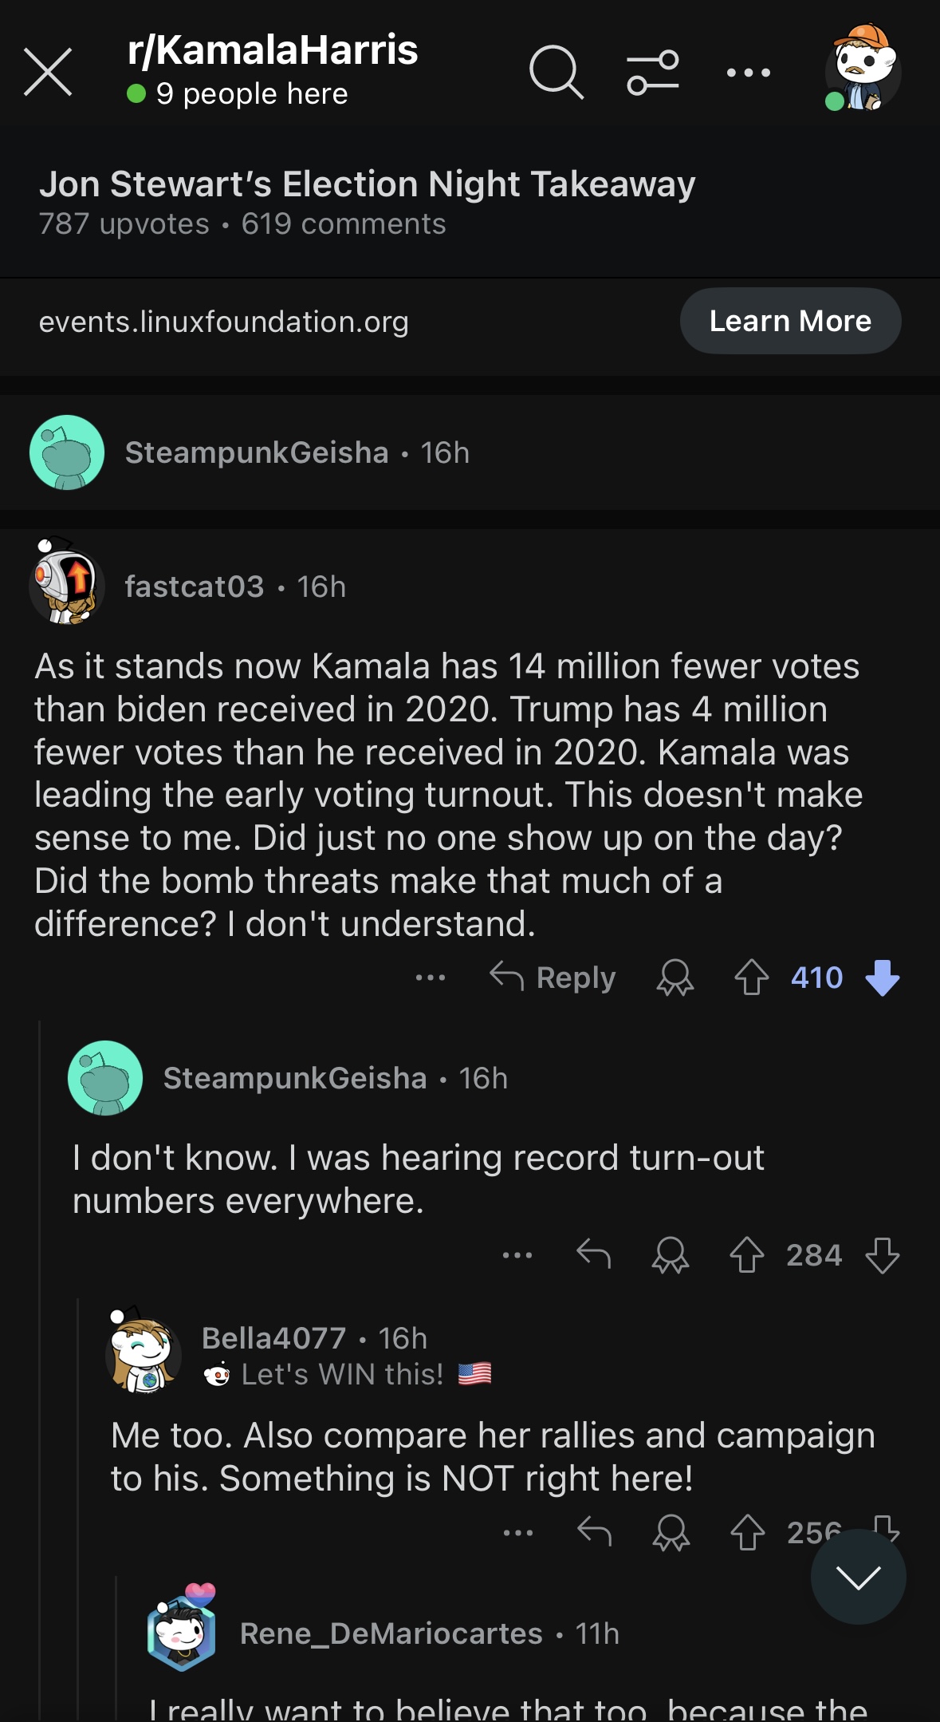Open the three-dot overflow menu in header

(748, 73)
